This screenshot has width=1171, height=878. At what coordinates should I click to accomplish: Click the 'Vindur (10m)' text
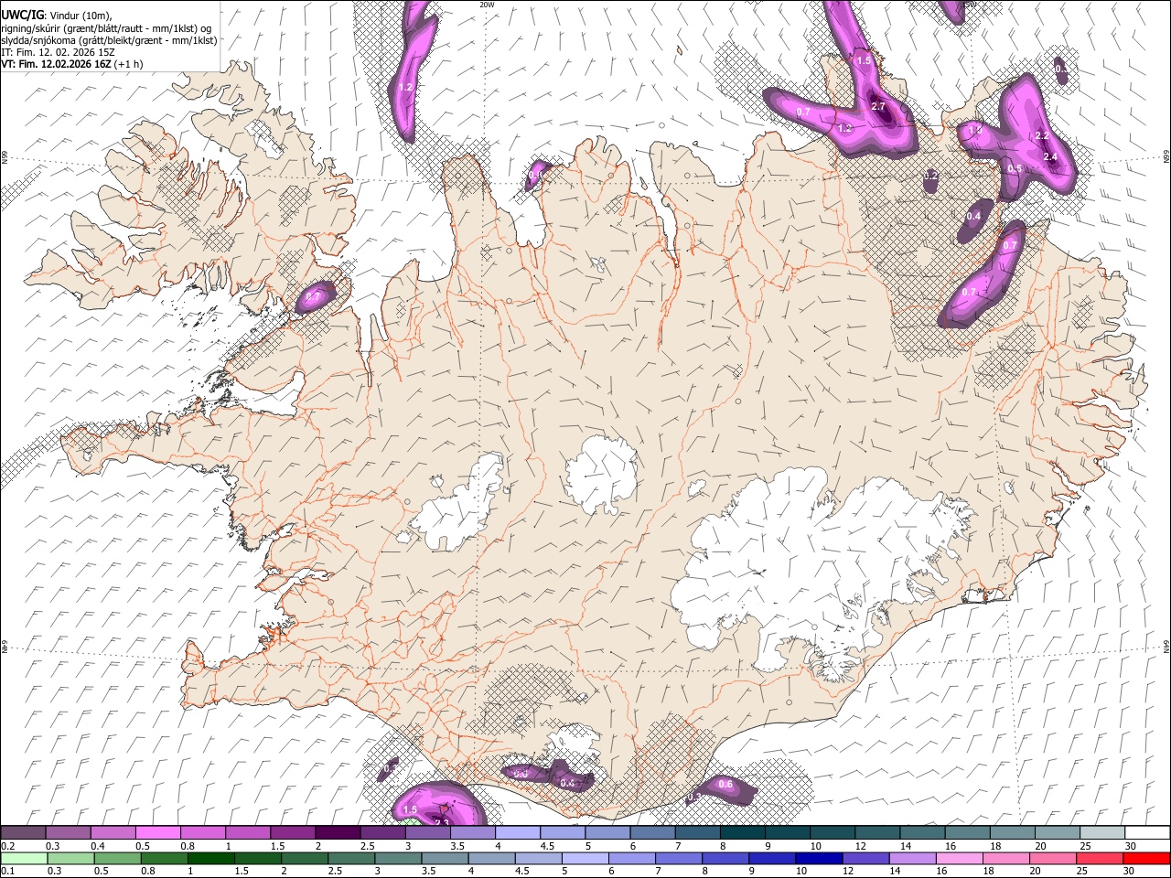[x=81, y=15]
